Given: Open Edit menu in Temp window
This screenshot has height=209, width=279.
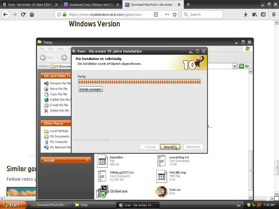Looking at the screenshot, I should [50, 49].
